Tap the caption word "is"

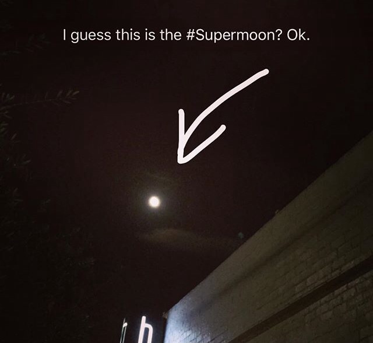tap(150, 35)
